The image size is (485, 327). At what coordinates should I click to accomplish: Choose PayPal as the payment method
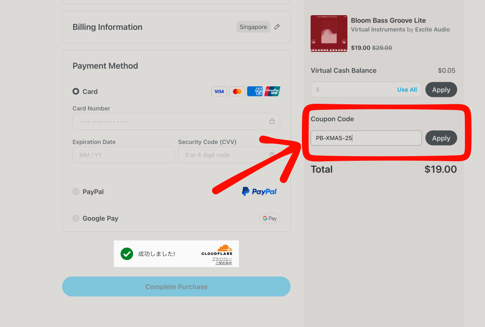click(x=76, y=192)
